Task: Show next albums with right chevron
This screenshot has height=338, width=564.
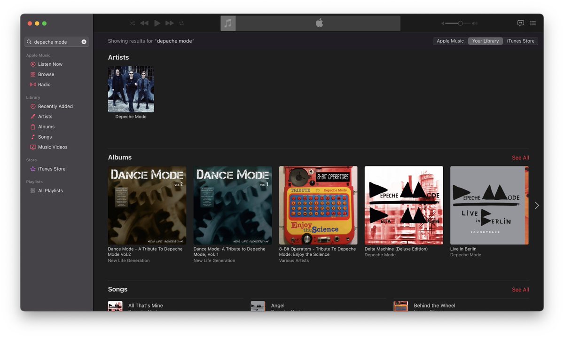Action: (x=537, y=205)
